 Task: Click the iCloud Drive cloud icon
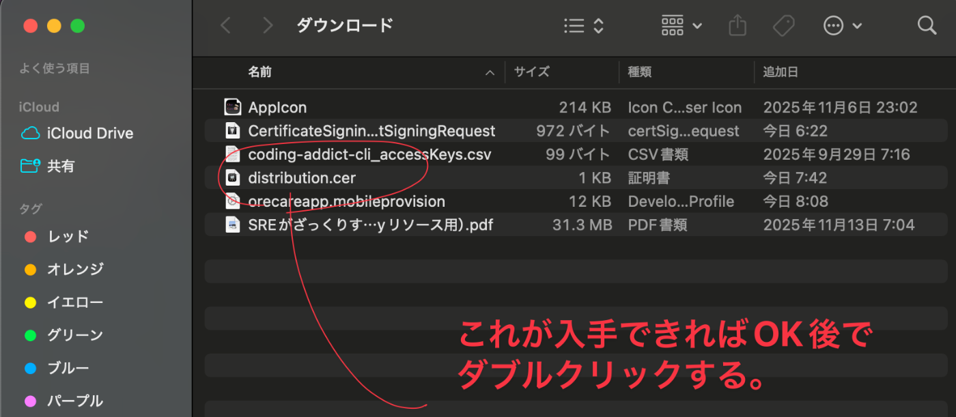pos(30,133)
